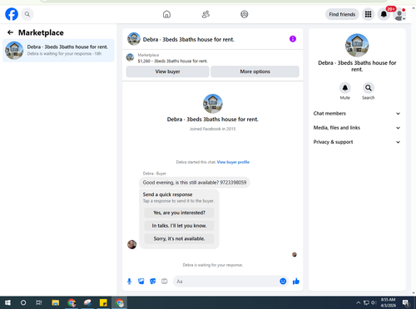Click the small Marketplace listing thumbnail
416x309 pixels.
point(130,57)
